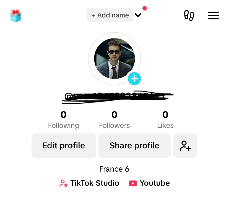Click the + Add name button
The height and width of the screenshot is (199, 229).
point(110,15)
